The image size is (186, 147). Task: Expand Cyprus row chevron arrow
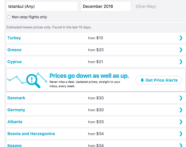[x=181, y=62]
